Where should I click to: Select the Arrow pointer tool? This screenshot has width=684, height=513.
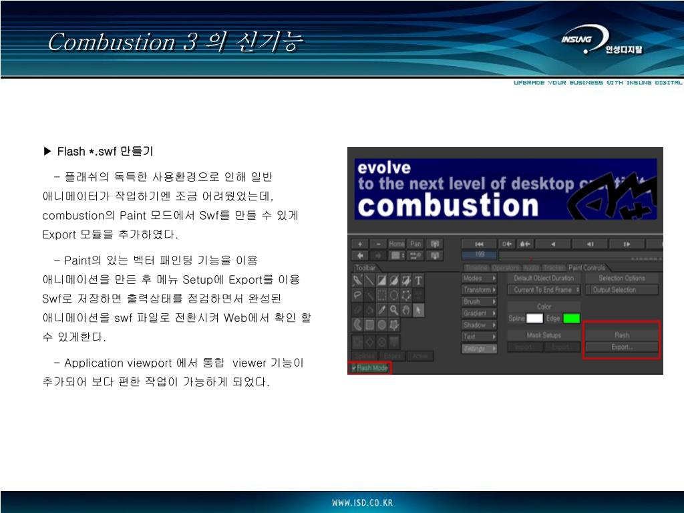[418, 310]
